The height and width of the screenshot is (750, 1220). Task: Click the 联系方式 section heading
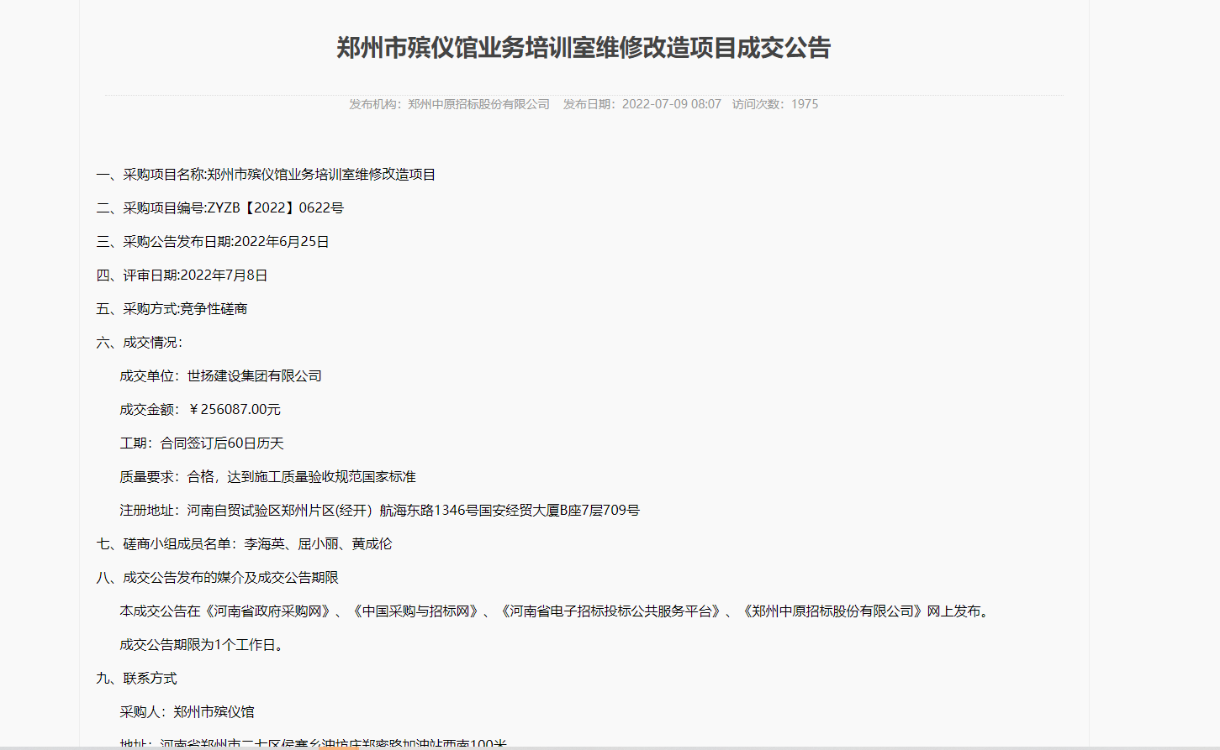click(140, 678)
